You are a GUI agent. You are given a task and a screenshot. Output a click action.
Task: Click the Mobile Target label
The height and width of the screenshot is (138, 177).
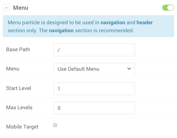(22, 127)
